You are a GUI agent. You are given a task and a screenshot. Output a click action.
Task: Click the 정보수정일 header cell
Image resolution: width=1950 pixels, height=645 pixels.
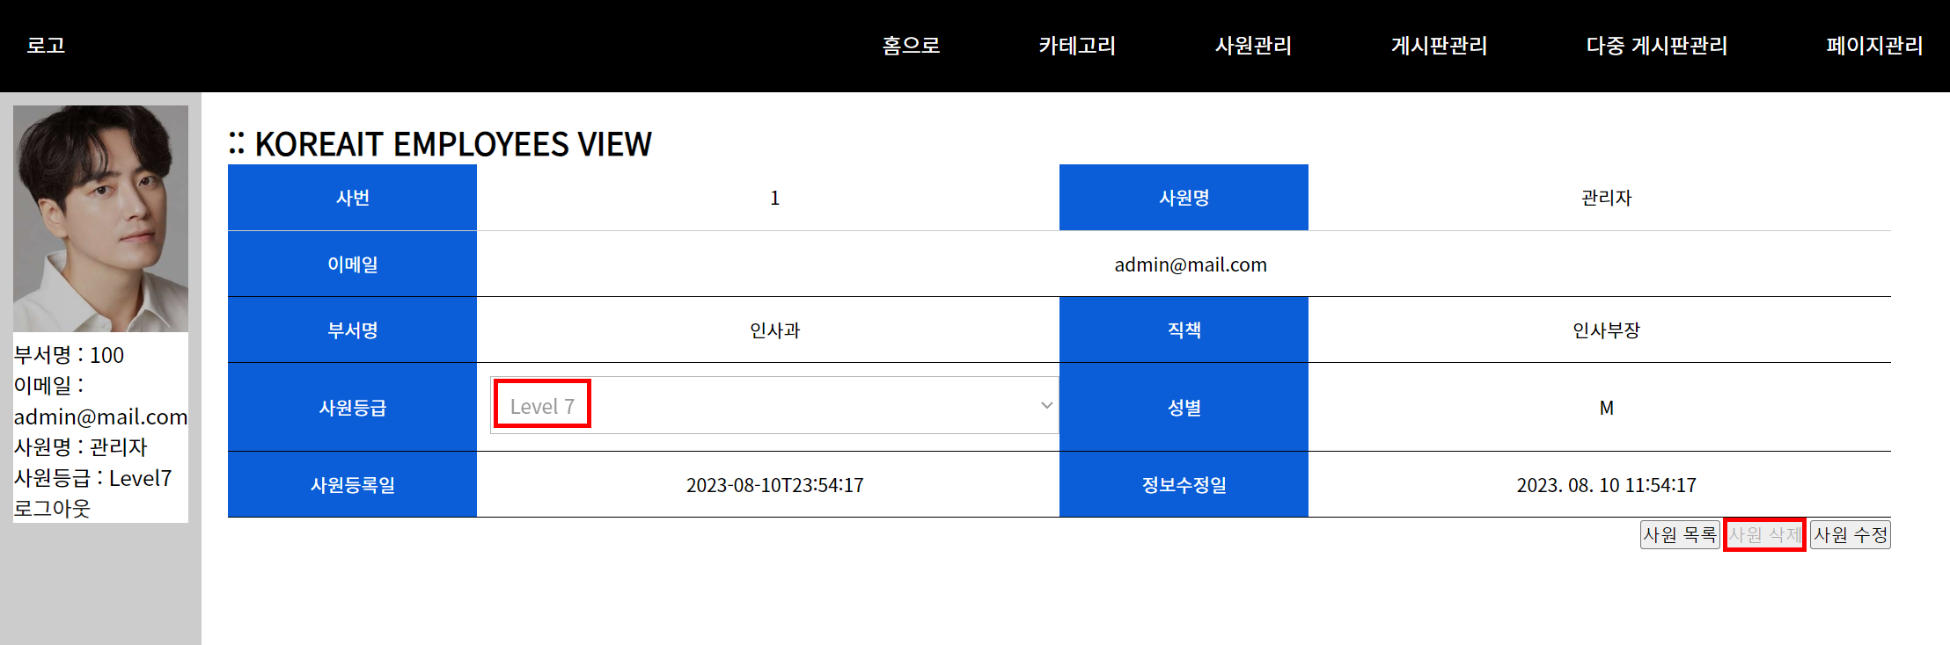(x=1184, y=484)
